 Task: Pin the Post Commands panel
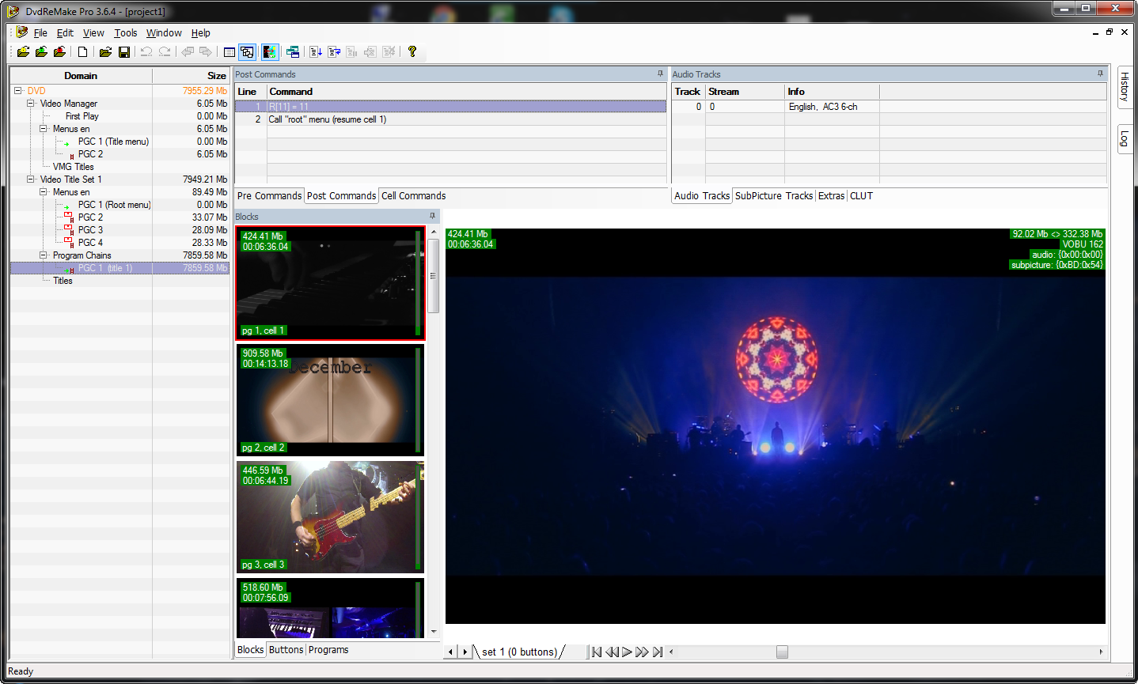(660, 74)
